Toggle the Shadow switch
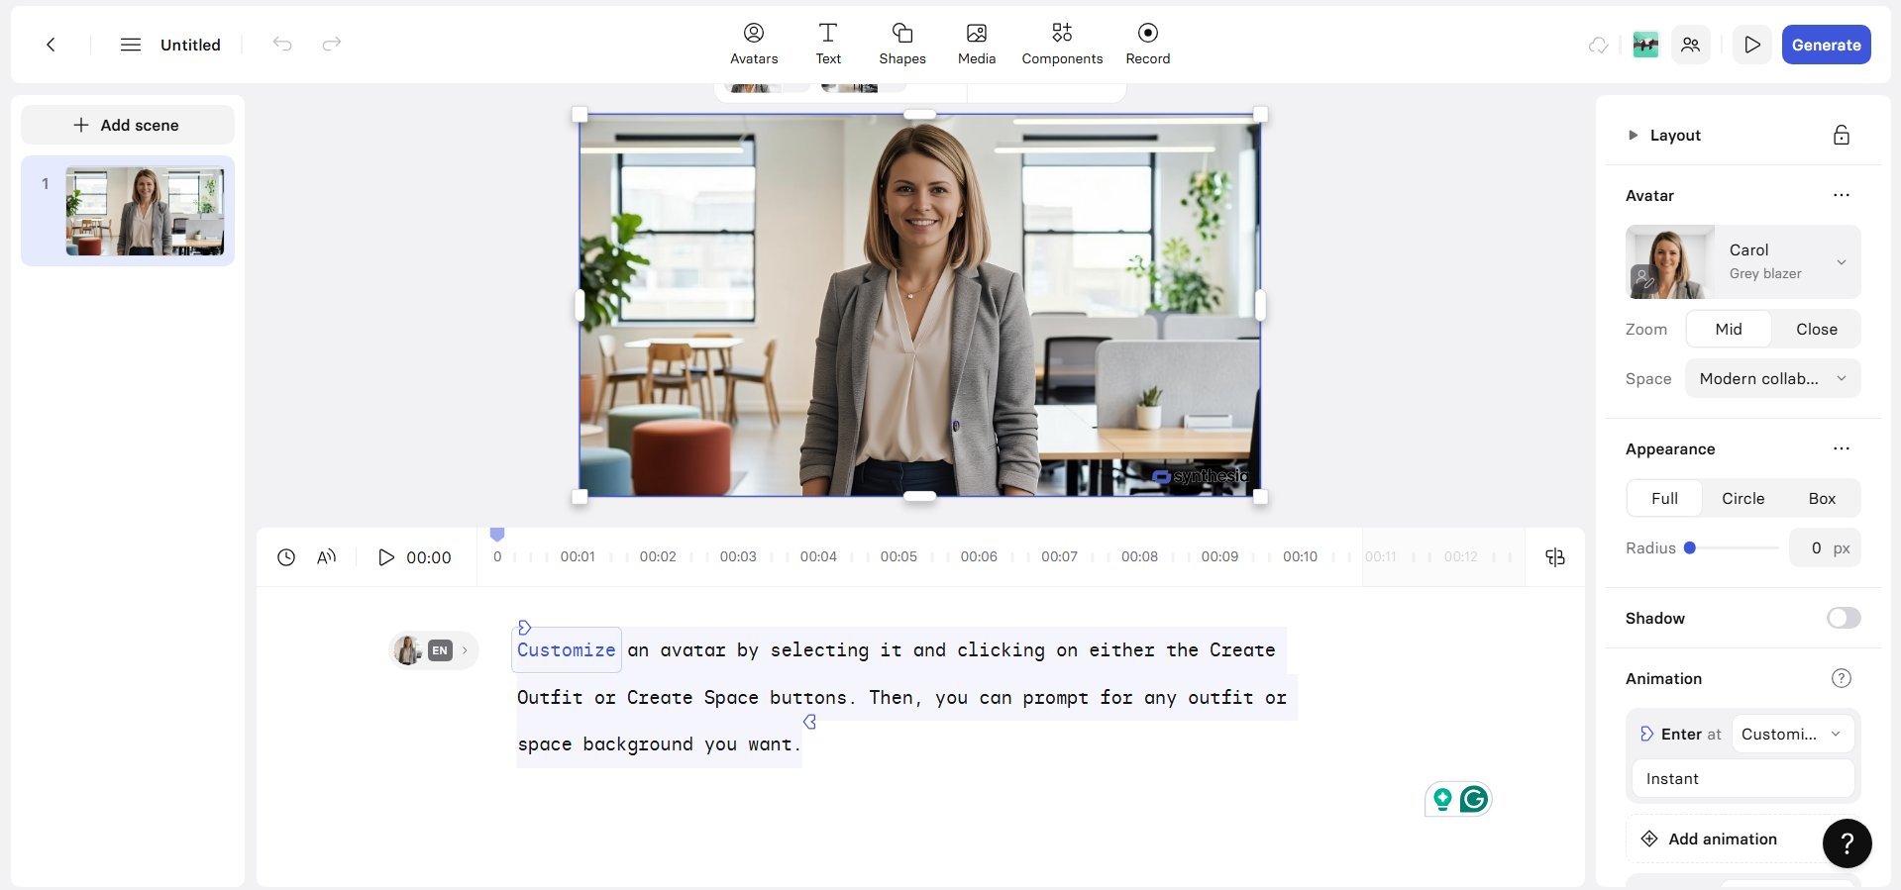Screen dimensions: 1901x890 click(x=1844, y=618)
